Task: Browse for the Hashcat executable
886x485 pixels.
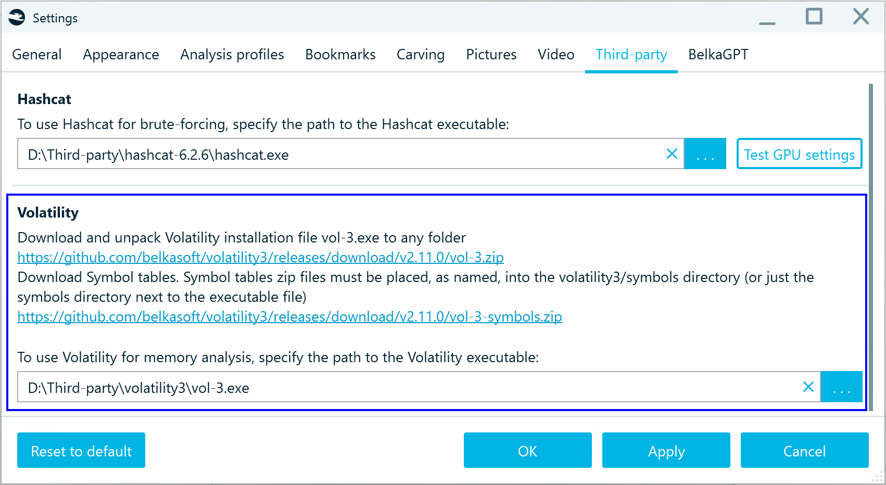Action: [x=705, y=154]
